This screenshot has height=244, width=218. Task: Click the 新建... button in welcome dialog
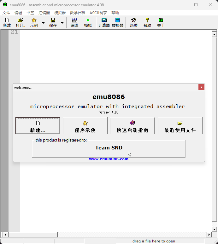click(x=38, y=126)
